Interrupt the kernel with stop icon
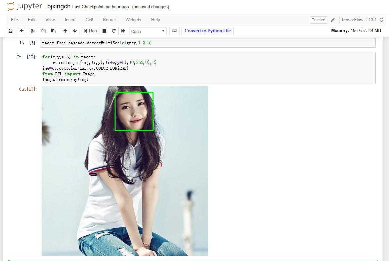Viewport: 389px width, 261px height. 104,31
